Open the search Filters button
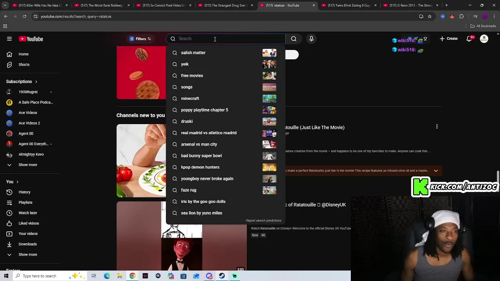500x281 pixels. click(x=140, y=39)
